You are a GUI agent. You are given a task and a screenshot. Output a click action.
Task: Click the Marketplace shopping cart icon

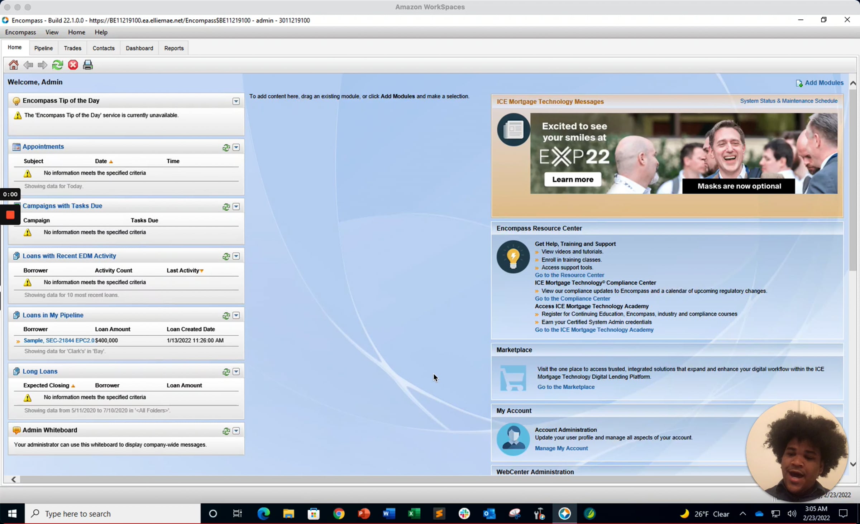tap(513, 378)
